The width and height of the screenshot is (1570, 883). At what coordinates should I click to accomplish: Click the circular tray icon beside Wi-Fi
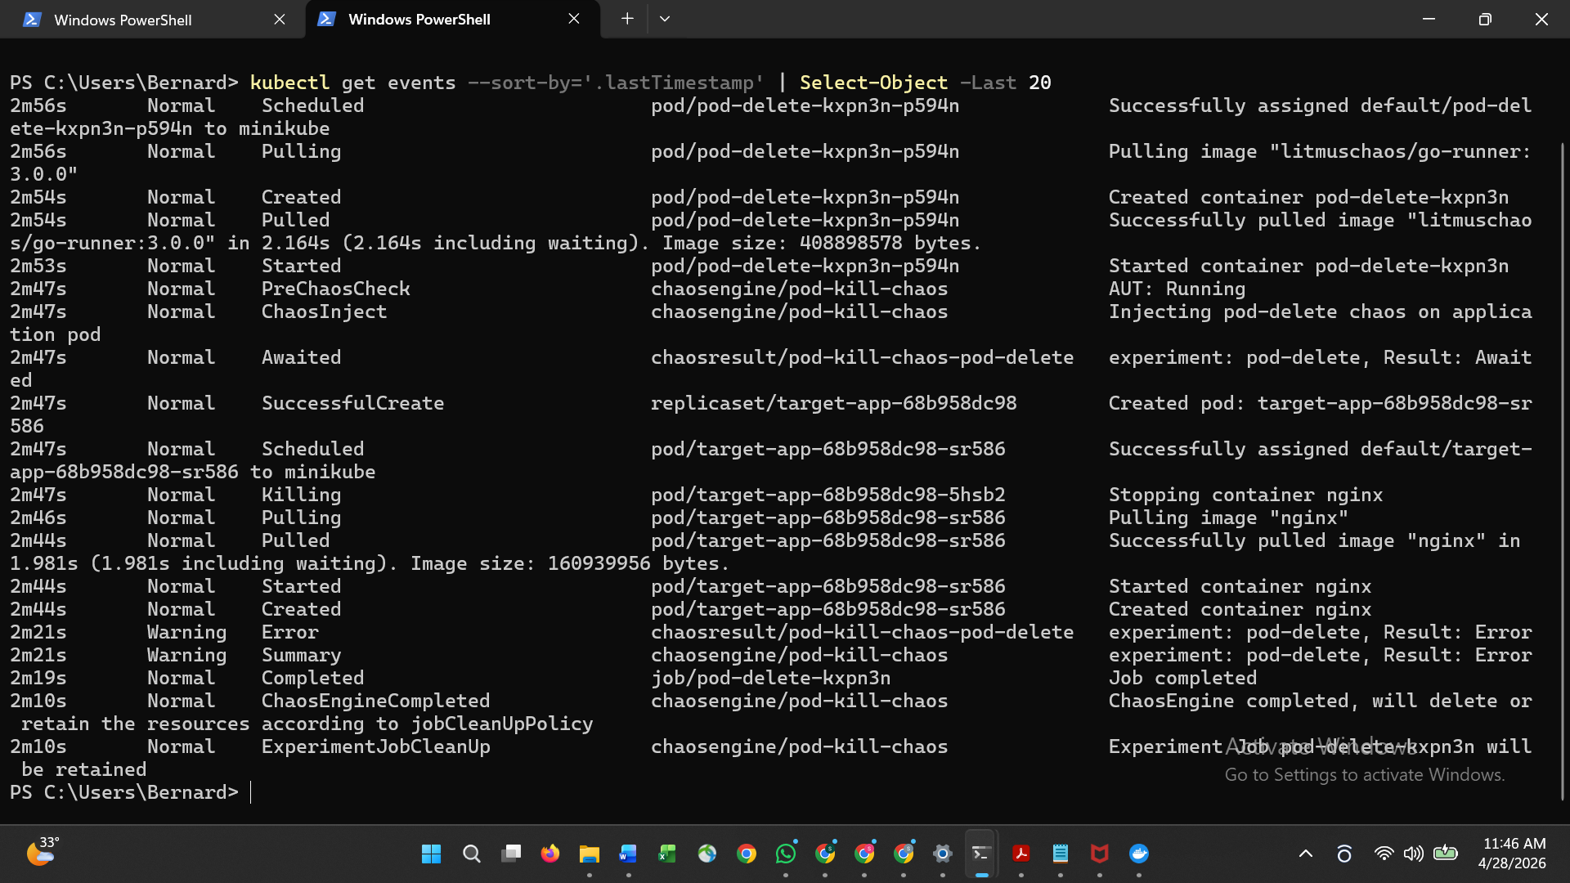click(x=1344, y=854)
